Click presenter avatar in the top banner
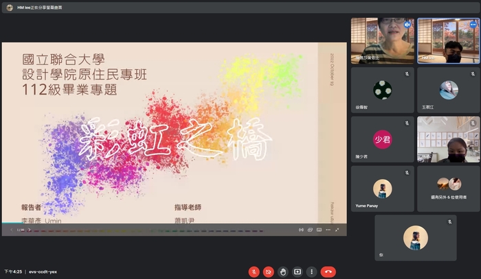Image resolution: width=481 pixels, height=279 pixels. (10, 8)
